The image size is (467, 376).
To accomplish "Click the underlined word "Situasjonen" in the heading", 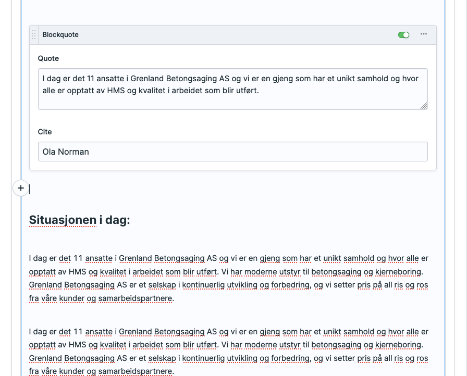I will [x=63, y=220].
